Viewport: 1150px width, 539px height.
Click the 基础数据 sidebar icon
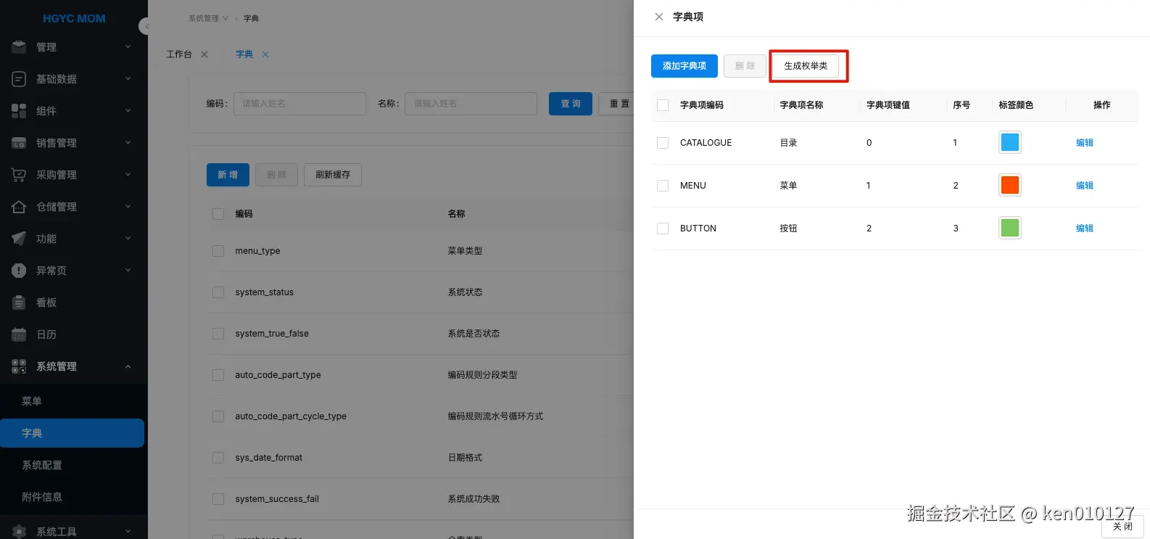(19, 79)
